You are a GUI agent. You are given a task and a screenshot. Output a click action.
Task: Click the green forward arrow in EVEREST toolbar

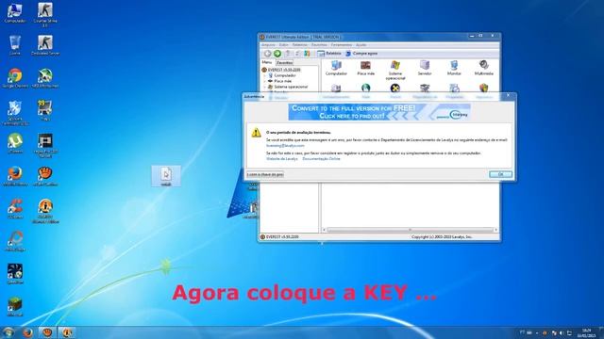(277, 54)
